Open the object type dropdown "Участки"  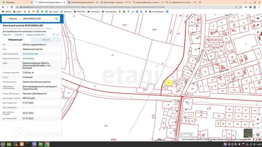(13, 19)
